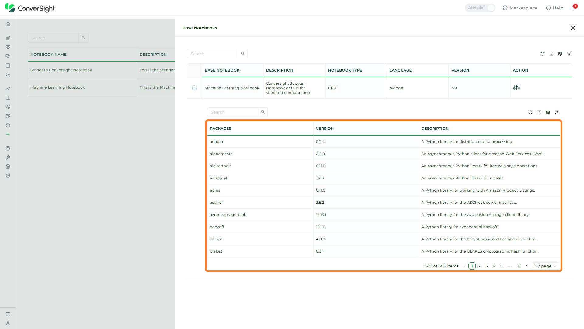Click the sparkle AI icon in sidebar
Viewport: 584px width, 329px height.
click(x=8, y=38)
